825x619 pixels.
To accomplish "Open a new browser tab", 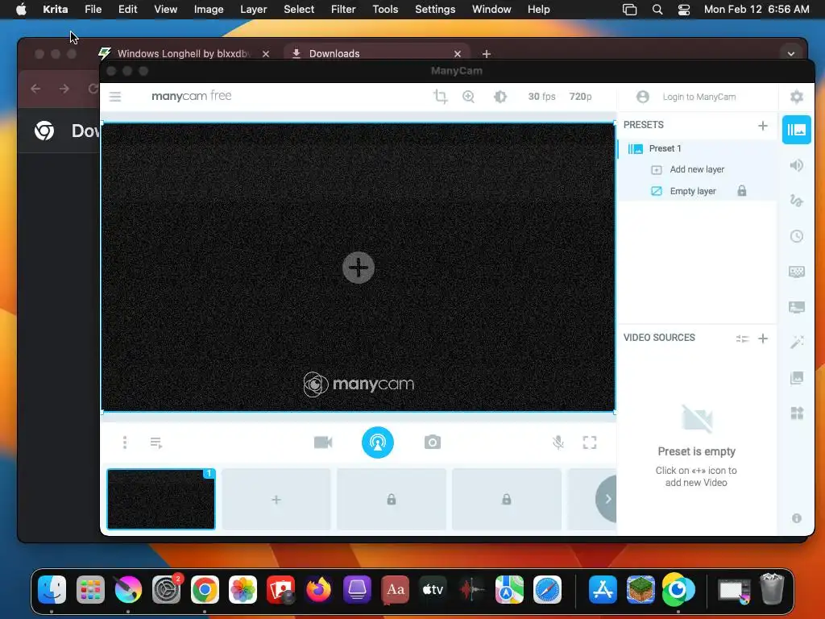I will point(486,54).
